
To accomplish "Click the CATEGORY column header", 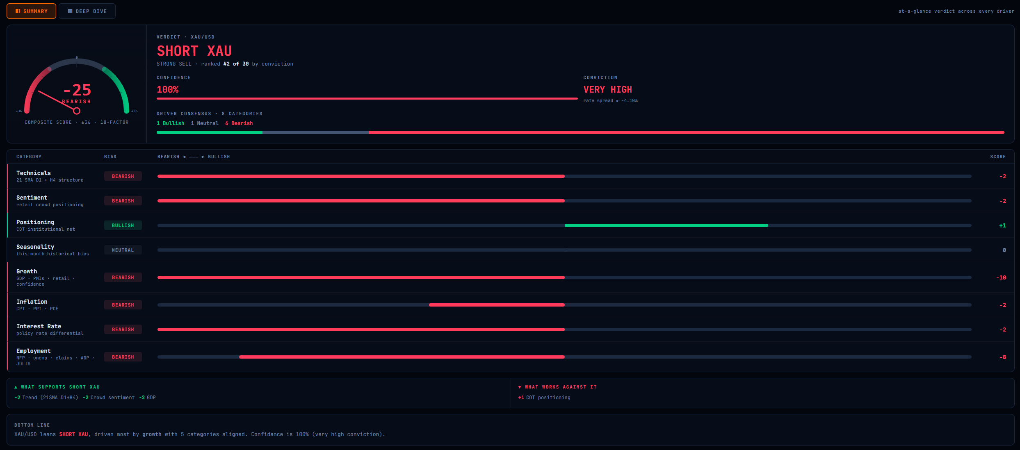I will pyautogui.click(x=29, y=157).
